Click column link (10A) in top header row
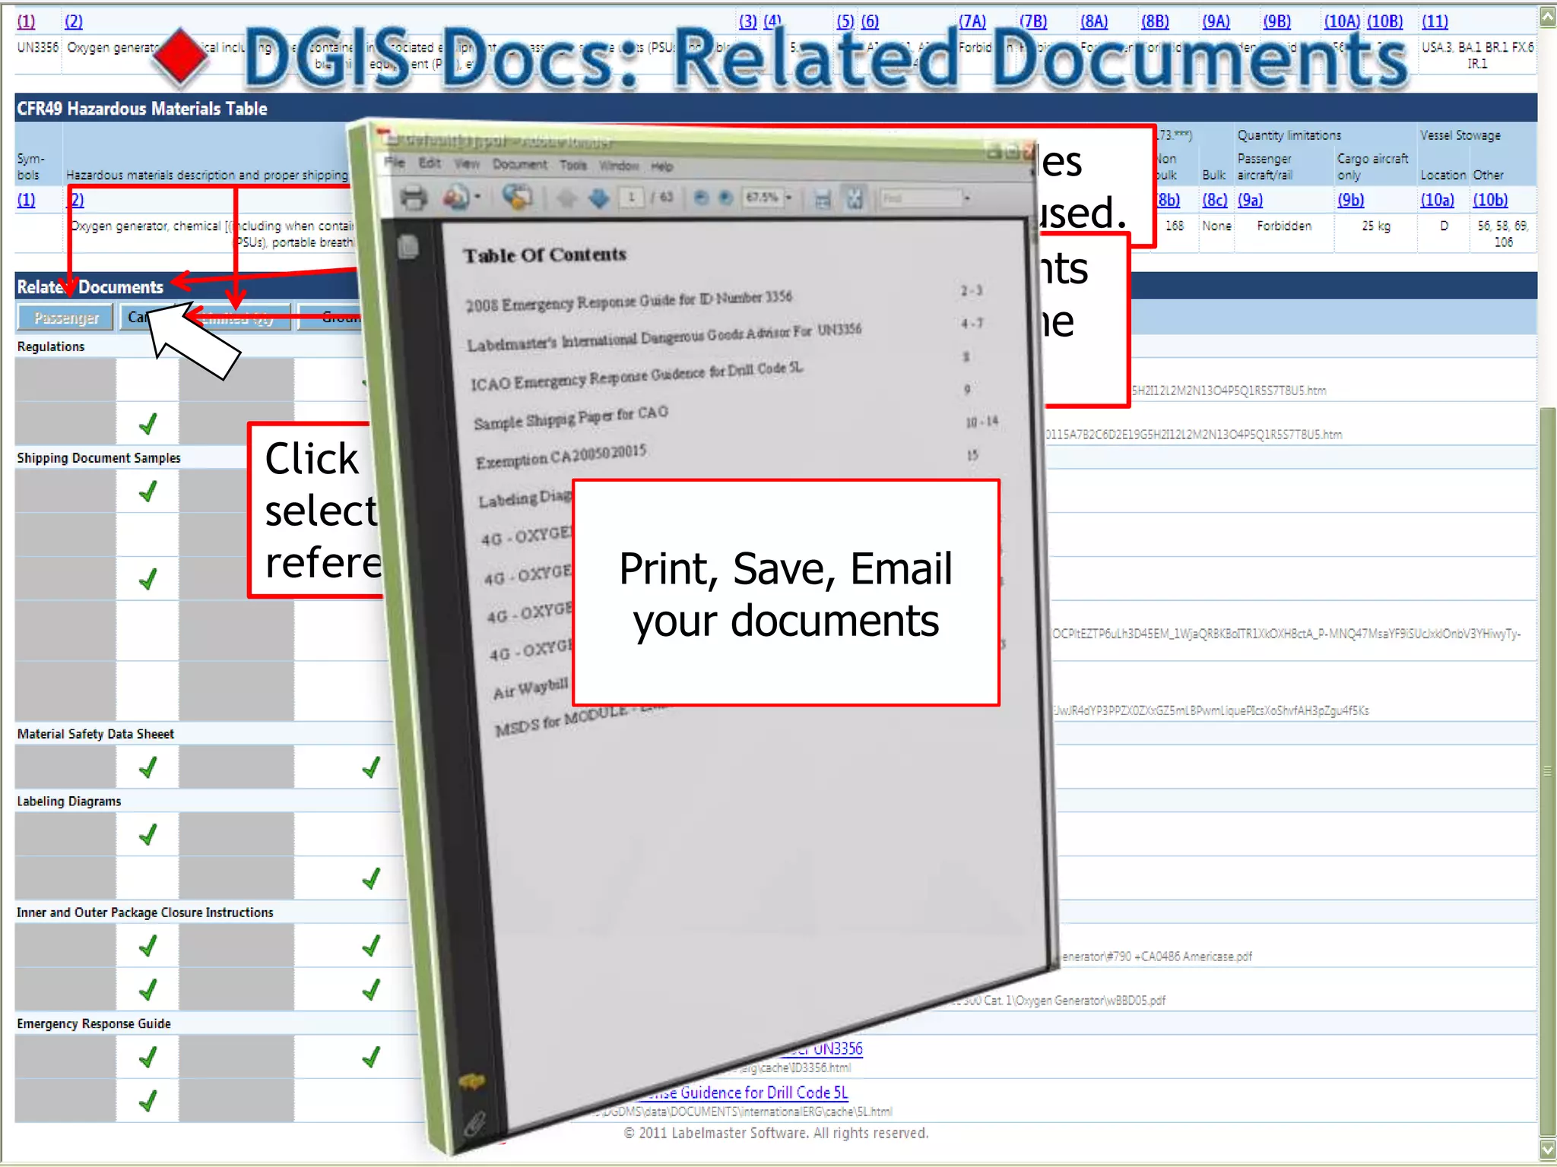 [x=1342, y=21]
